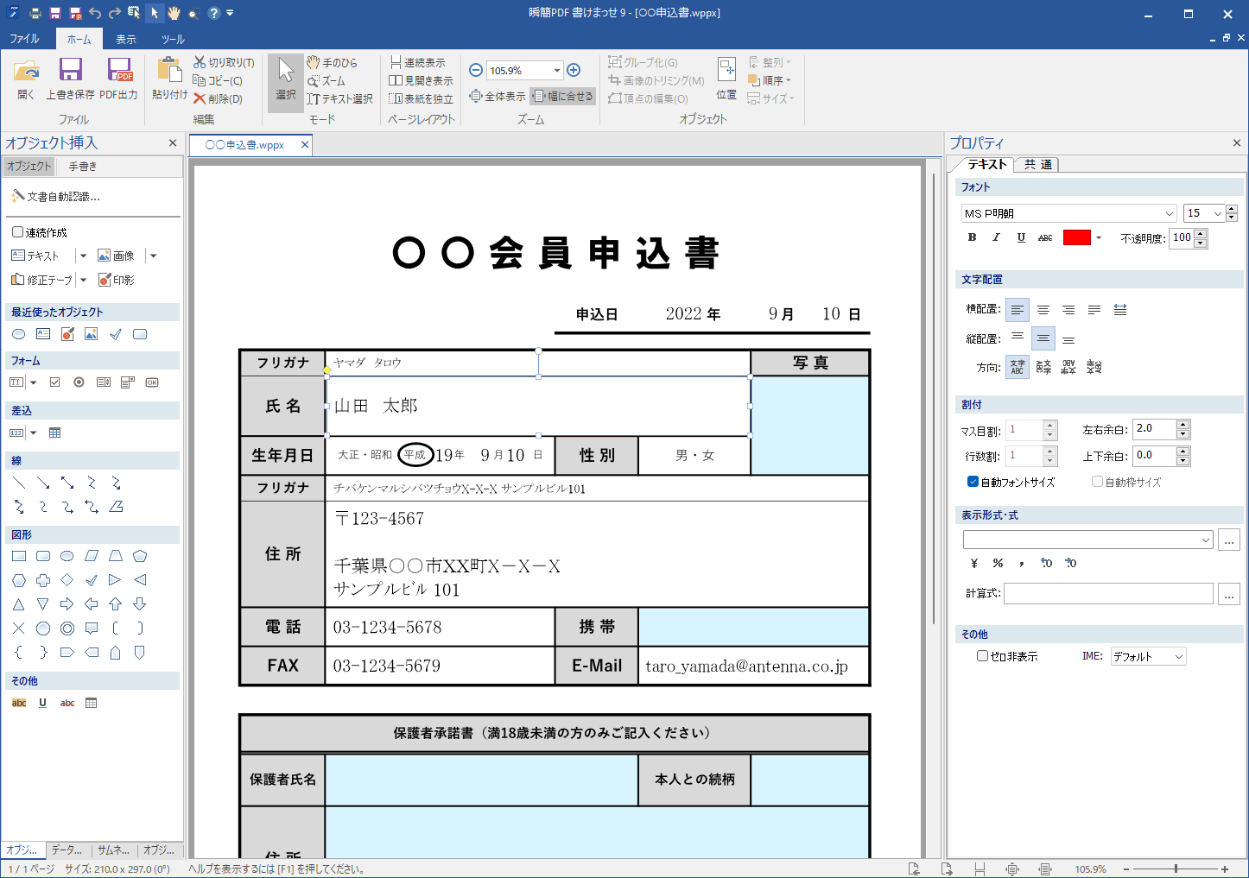1249x878 pixels.
Task: Select the straight line tool icon
Action: [18, 483]
